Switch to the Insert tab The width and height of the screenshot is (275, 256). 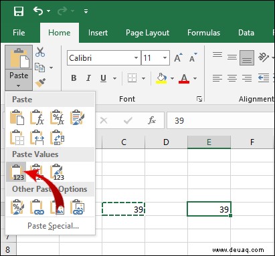coord(98,33)
